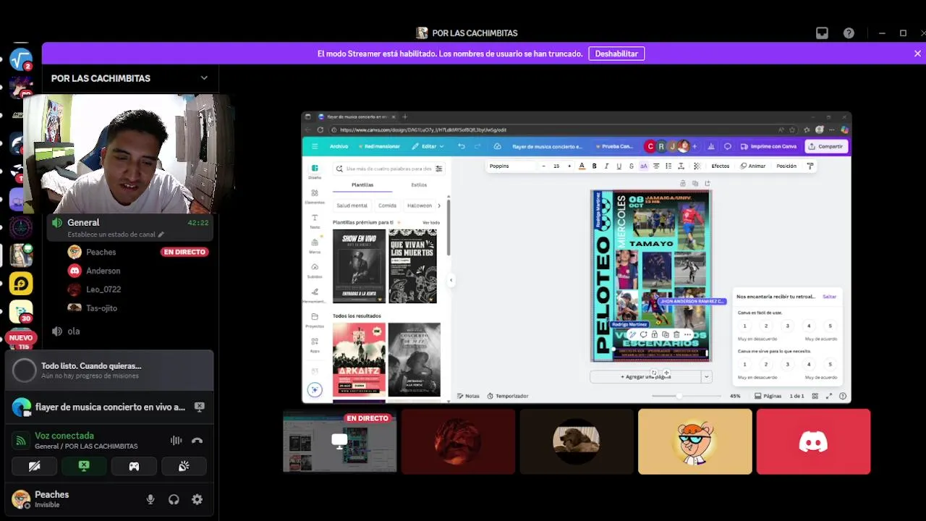Image resolution: width=926 pixels, height=521 pixels.
Task: Open Archivo menu in Canva
Action: click(x=339, y=146)
